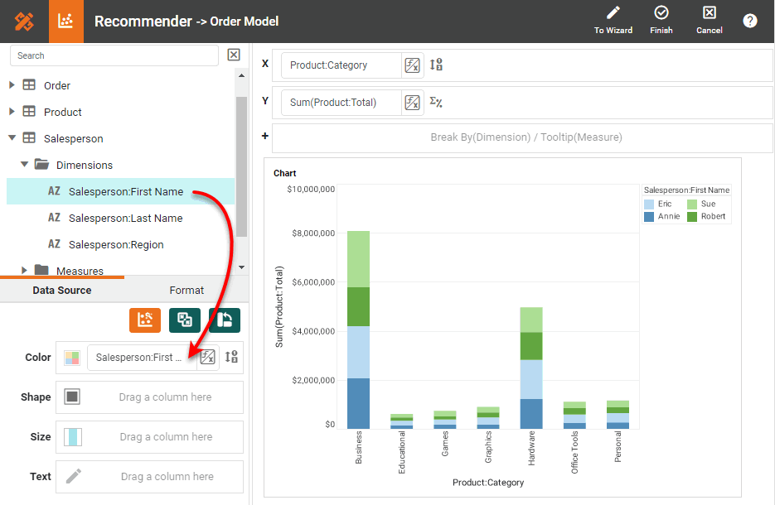Toggle Eric in the chart legend
Viewport: 775px width, 505px height.
click(x=667, y=204)
